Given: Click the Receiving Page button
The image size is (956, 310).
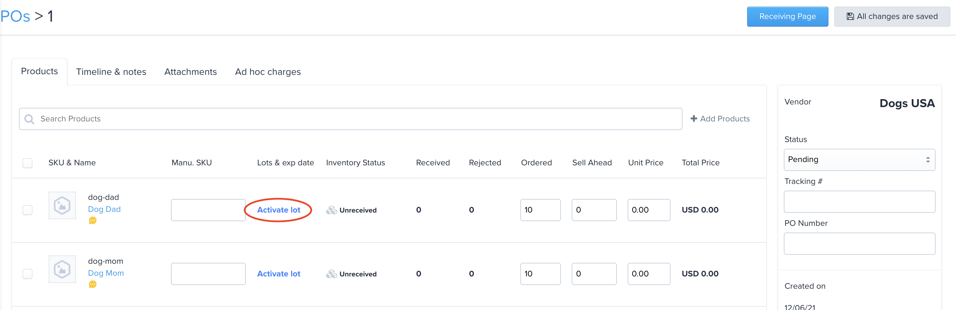Looking at the screenshot, I should pos(787,16).
